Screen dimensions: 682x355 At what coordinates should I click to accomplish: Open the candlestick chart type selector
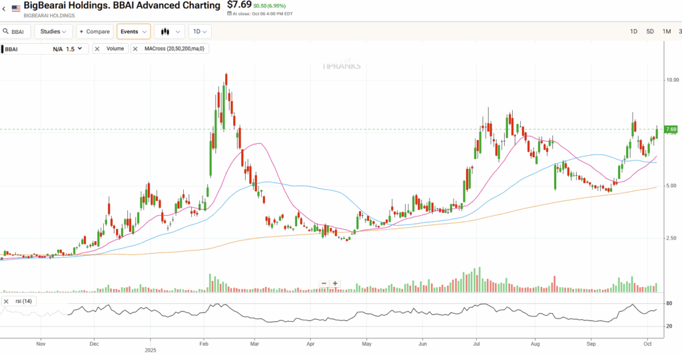click(169, 31)
